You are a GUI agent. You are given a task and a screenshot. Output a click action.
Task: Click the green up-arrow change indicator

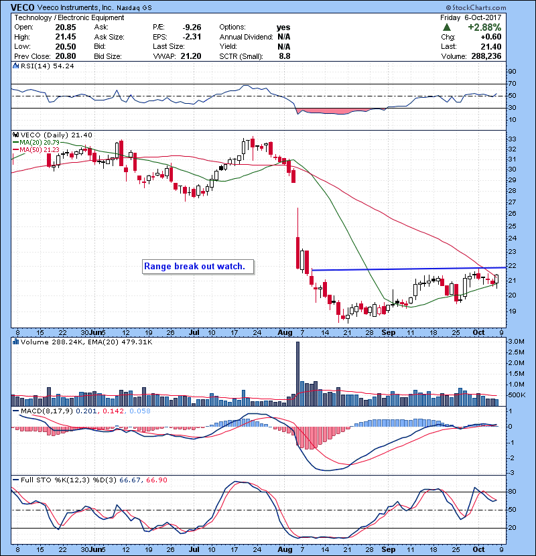tap(447, 27)
